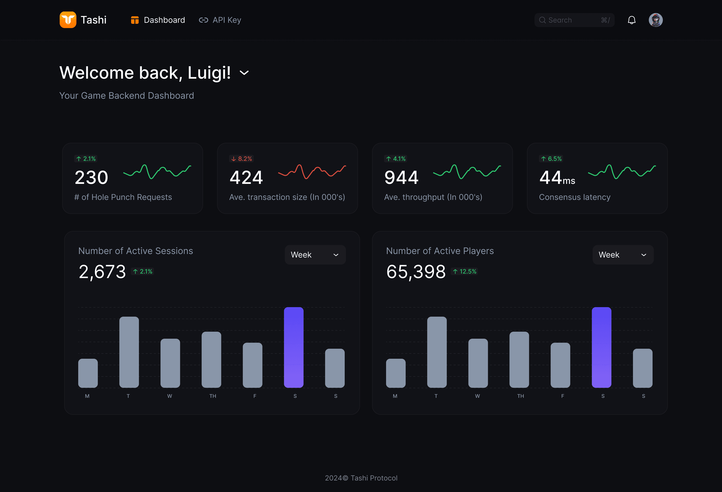Select the purple bar in Active Players chart
The height and width of the screenshot is (492, 722).
pyautogui.click(x=601, y=347)
